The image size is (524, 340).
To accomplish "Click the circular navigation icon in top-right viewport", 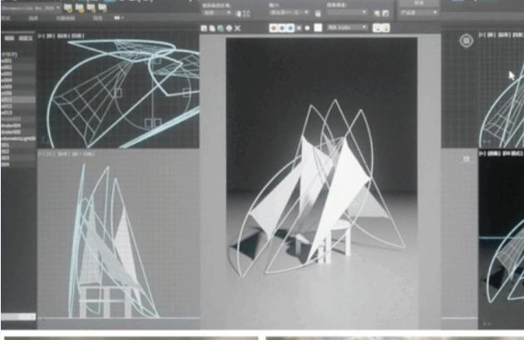I will coord(467,41).
